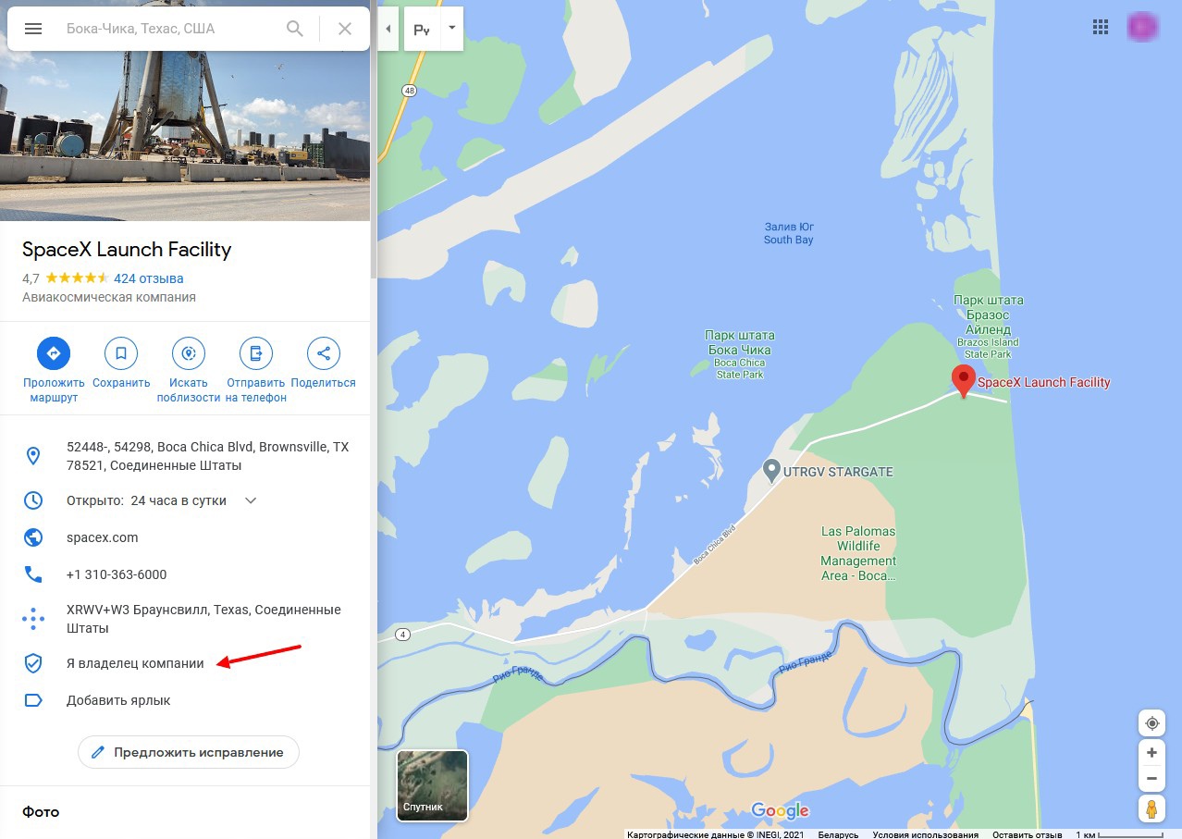Click the Проложить маршрут directions icon

tap(54, 353)
